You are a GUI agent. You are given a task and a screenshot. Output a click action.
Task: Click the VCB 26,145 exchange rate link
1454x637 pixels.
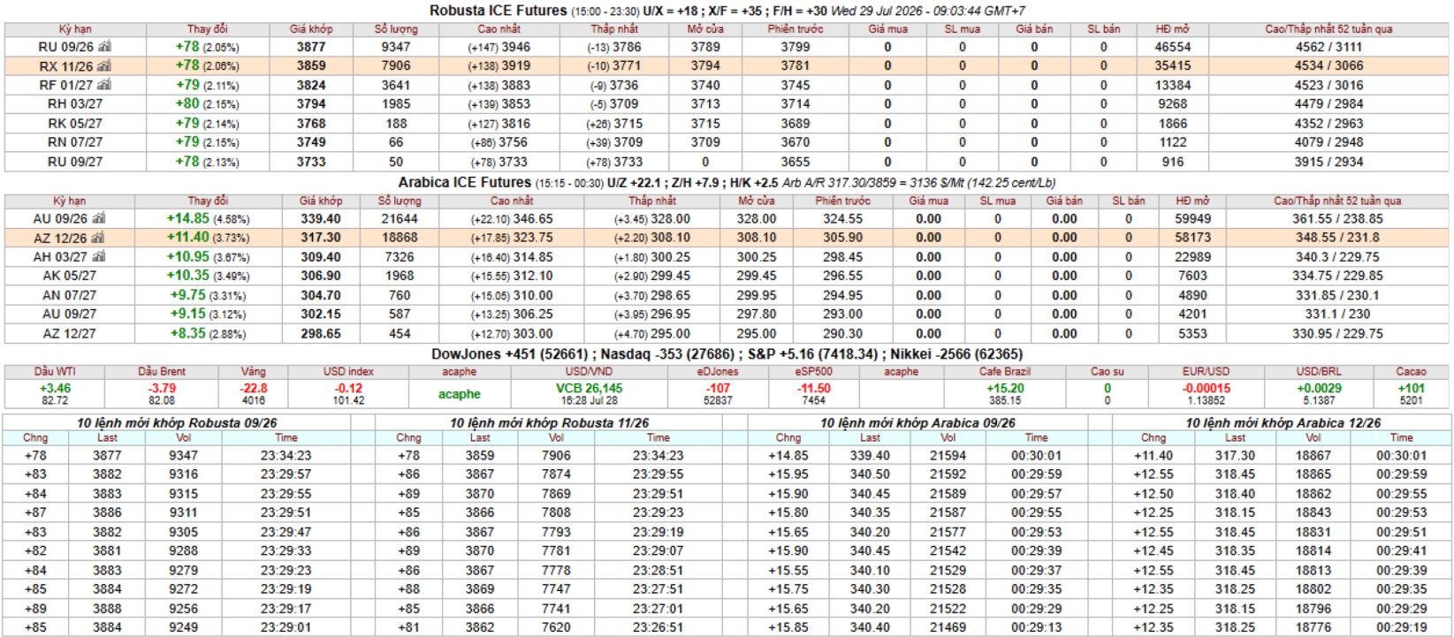click(x=589, y=388)
